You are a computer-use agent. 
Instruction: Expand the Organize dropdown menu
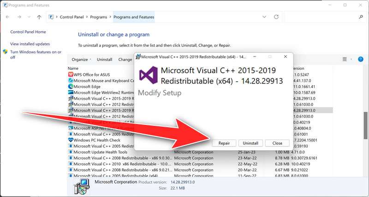[81, 60]
